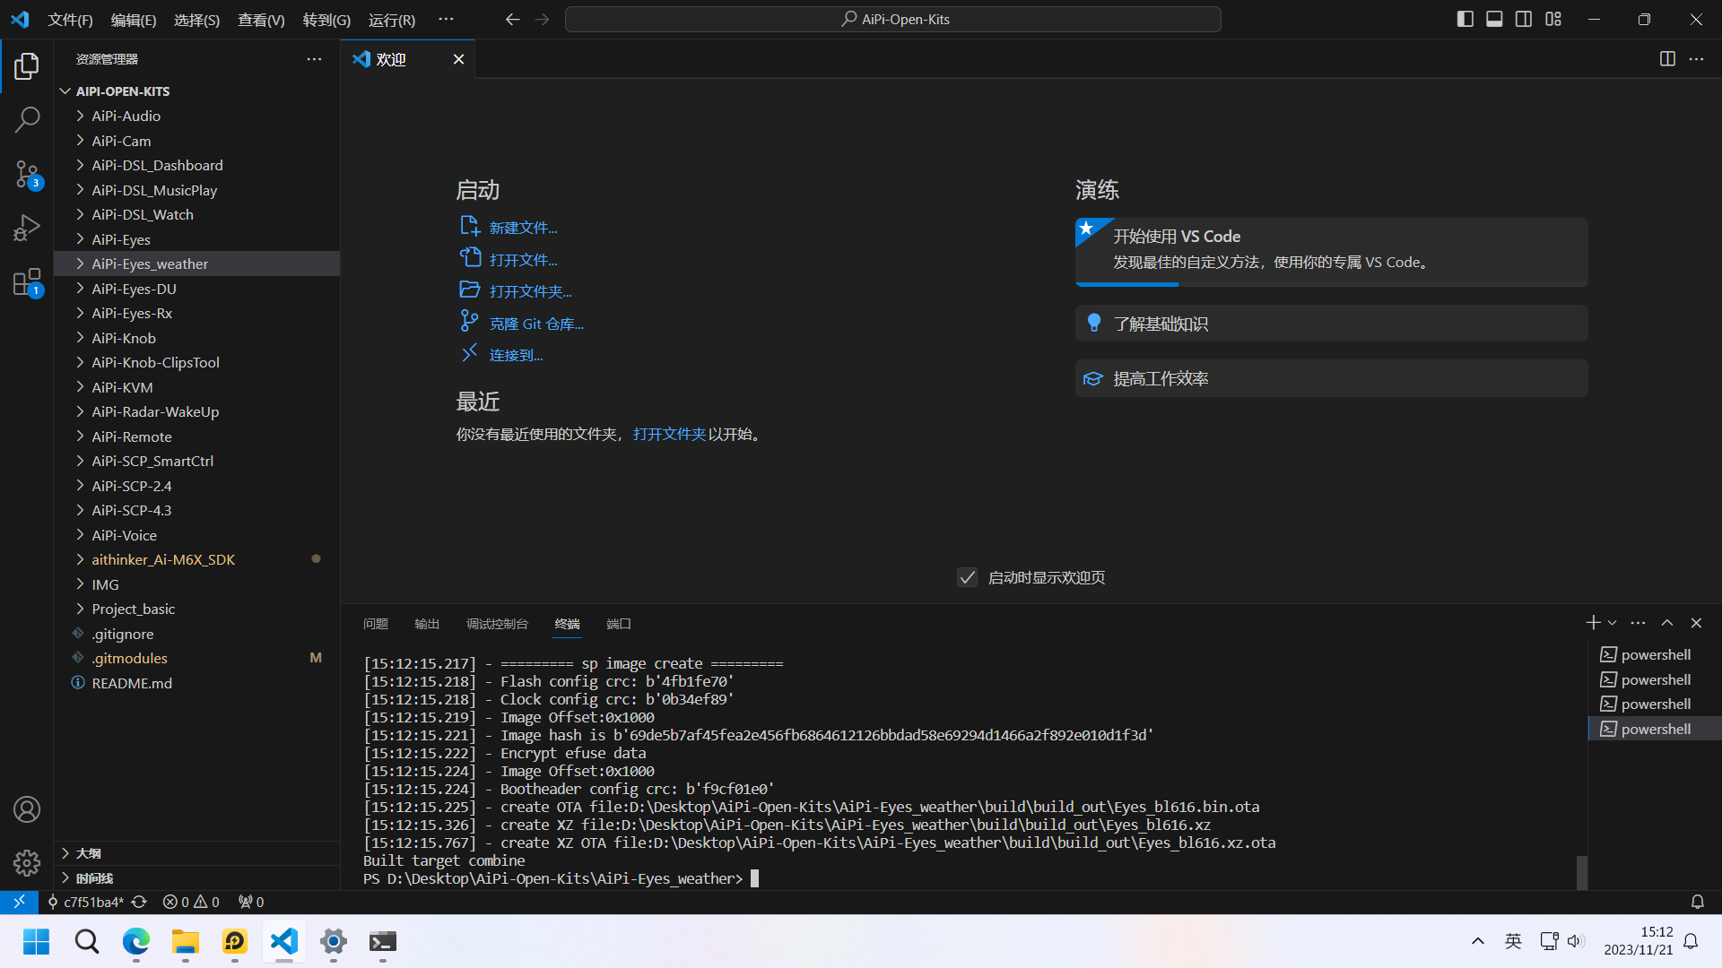Expand the 时间线 timeline section

197,878
